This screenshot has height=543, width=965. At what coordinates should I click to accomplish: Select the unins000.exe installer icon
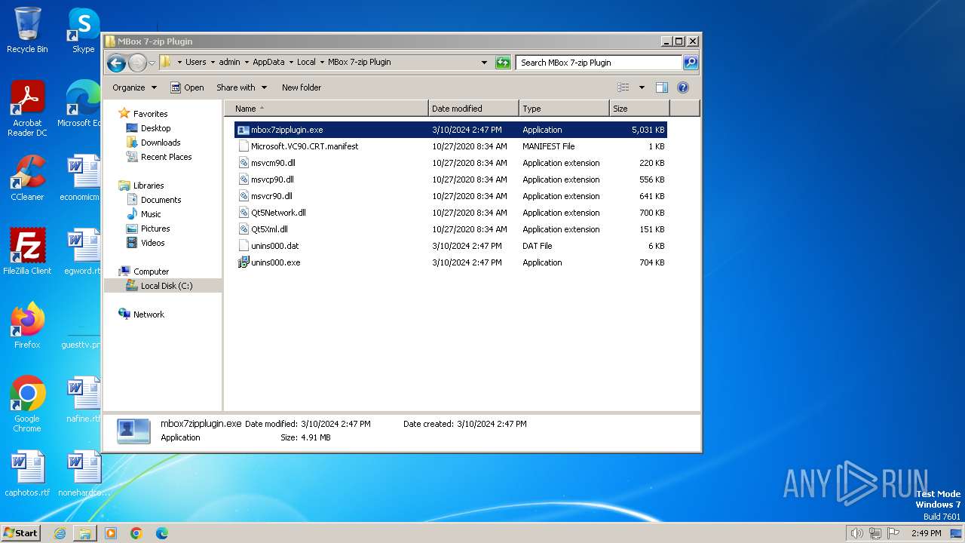click(x=244, y=262)
